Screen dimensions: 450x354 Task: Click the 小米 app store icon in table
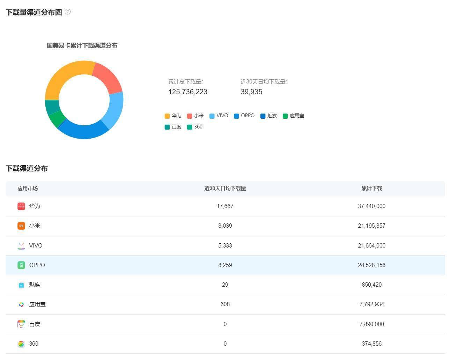point(21,226)
